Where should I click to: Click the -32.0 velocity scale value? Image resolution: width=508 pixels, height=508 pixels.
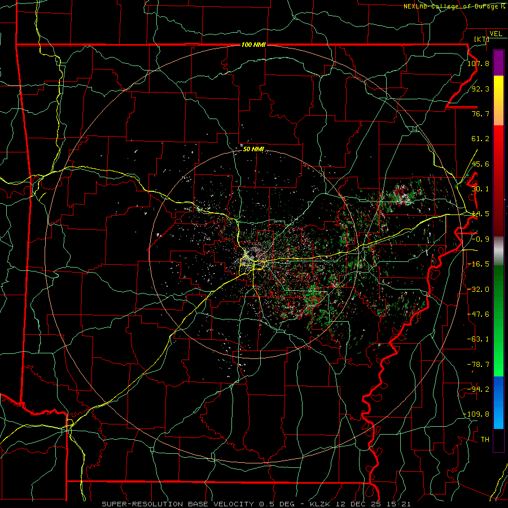click(478, 290)
